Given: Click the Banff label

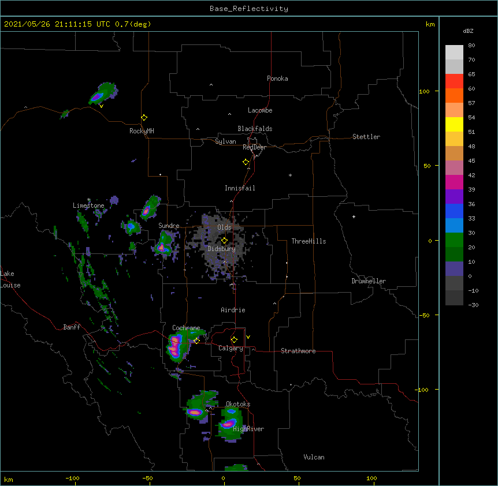Looking at the screenshot, I should [72, 327].
